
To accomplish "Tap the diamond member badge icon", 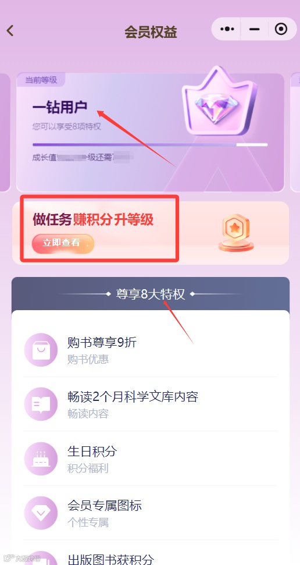I will click(x=41, y=513).
